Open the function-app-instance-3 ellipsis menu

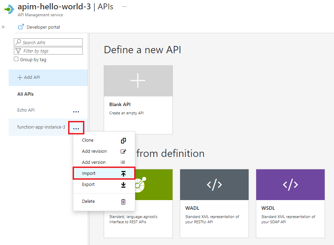coord(76,127)
